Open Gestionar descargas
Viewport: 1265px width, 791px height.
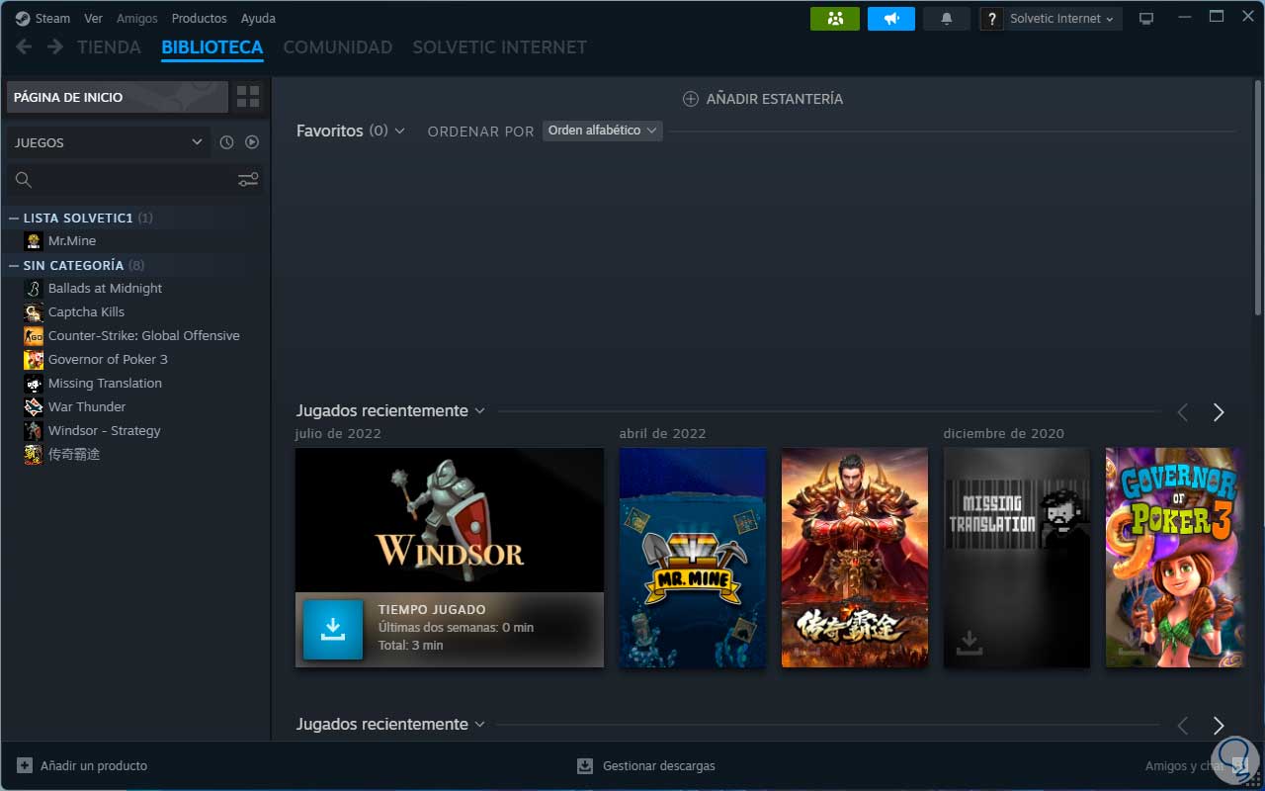[646, 765]
